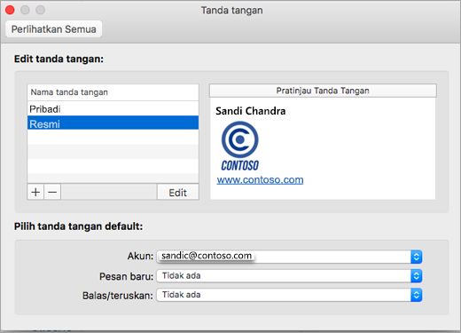Open the www.contoso.com link in the preview
This screenshot has width=461, height=333.
[260, 179]
